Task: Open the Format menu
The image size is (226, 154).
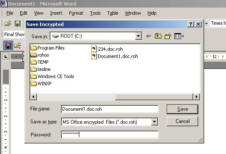Action: [x=76, y=13]
